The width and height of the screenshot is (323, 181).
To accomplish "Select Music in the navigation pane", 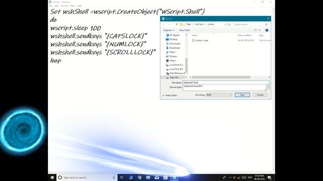I will tap(171, 52).
